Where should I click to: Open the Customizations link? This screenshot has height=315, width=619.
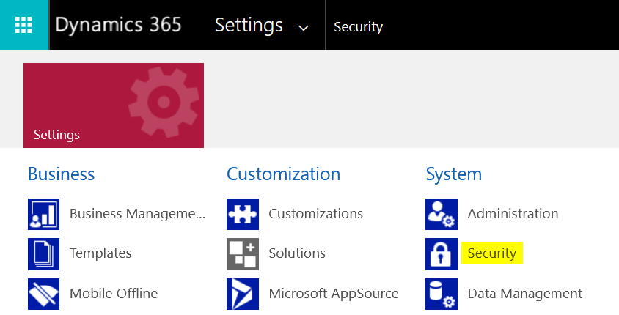point(316,214)
